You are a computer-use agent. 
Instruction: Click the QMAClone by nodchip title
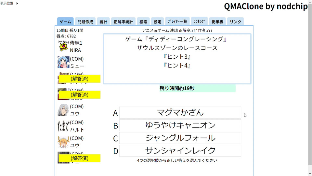coord(266,7)
